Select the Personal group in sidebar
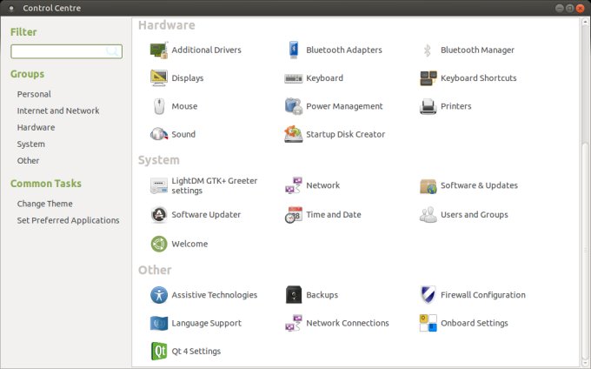The width and height of the screenshot is (591, 369). (x=34, y=94)
